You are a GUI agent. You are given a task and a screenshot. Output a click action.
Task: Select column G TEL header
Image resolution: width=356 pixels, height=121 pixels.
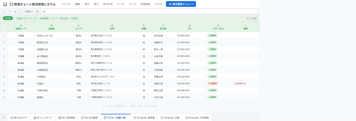coord(189,27)
